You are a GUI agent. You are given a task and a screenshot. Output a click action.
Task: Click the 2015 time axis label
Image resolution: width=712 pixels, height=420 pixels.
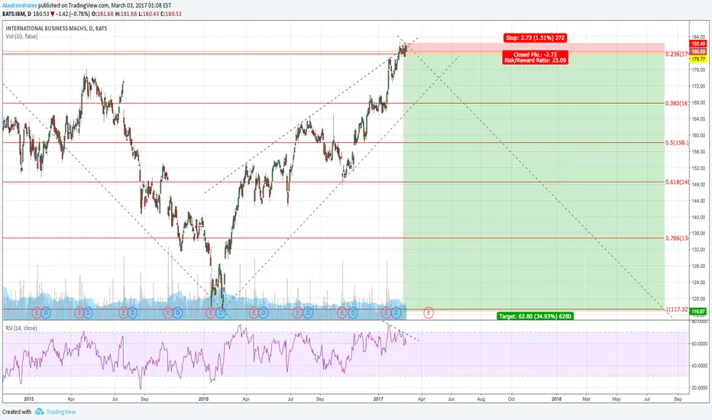coord(28,399)
